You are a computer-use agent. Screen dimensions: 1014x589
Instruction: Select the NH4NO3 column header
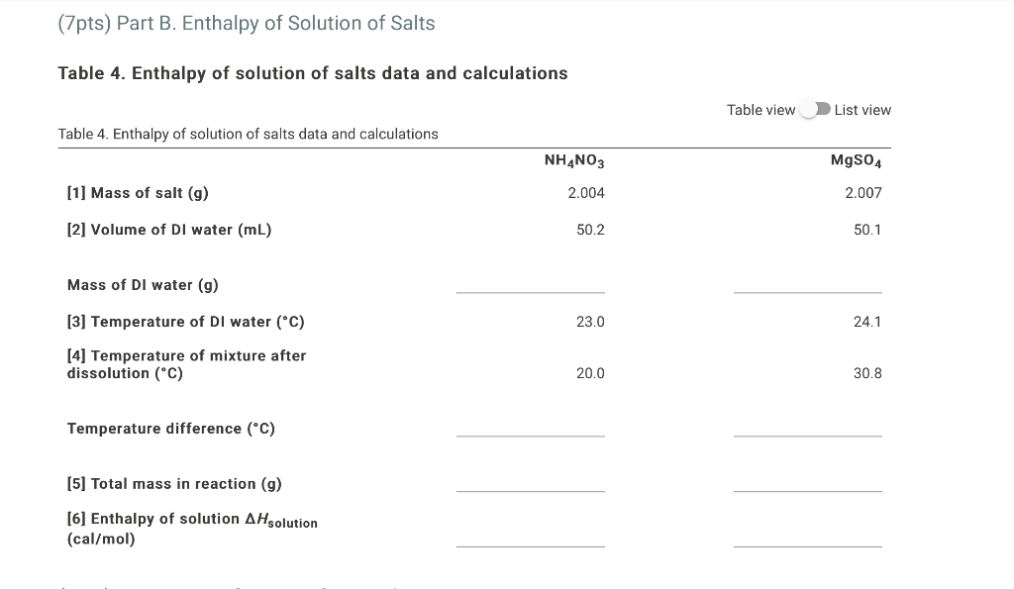[x=574, y=158]
